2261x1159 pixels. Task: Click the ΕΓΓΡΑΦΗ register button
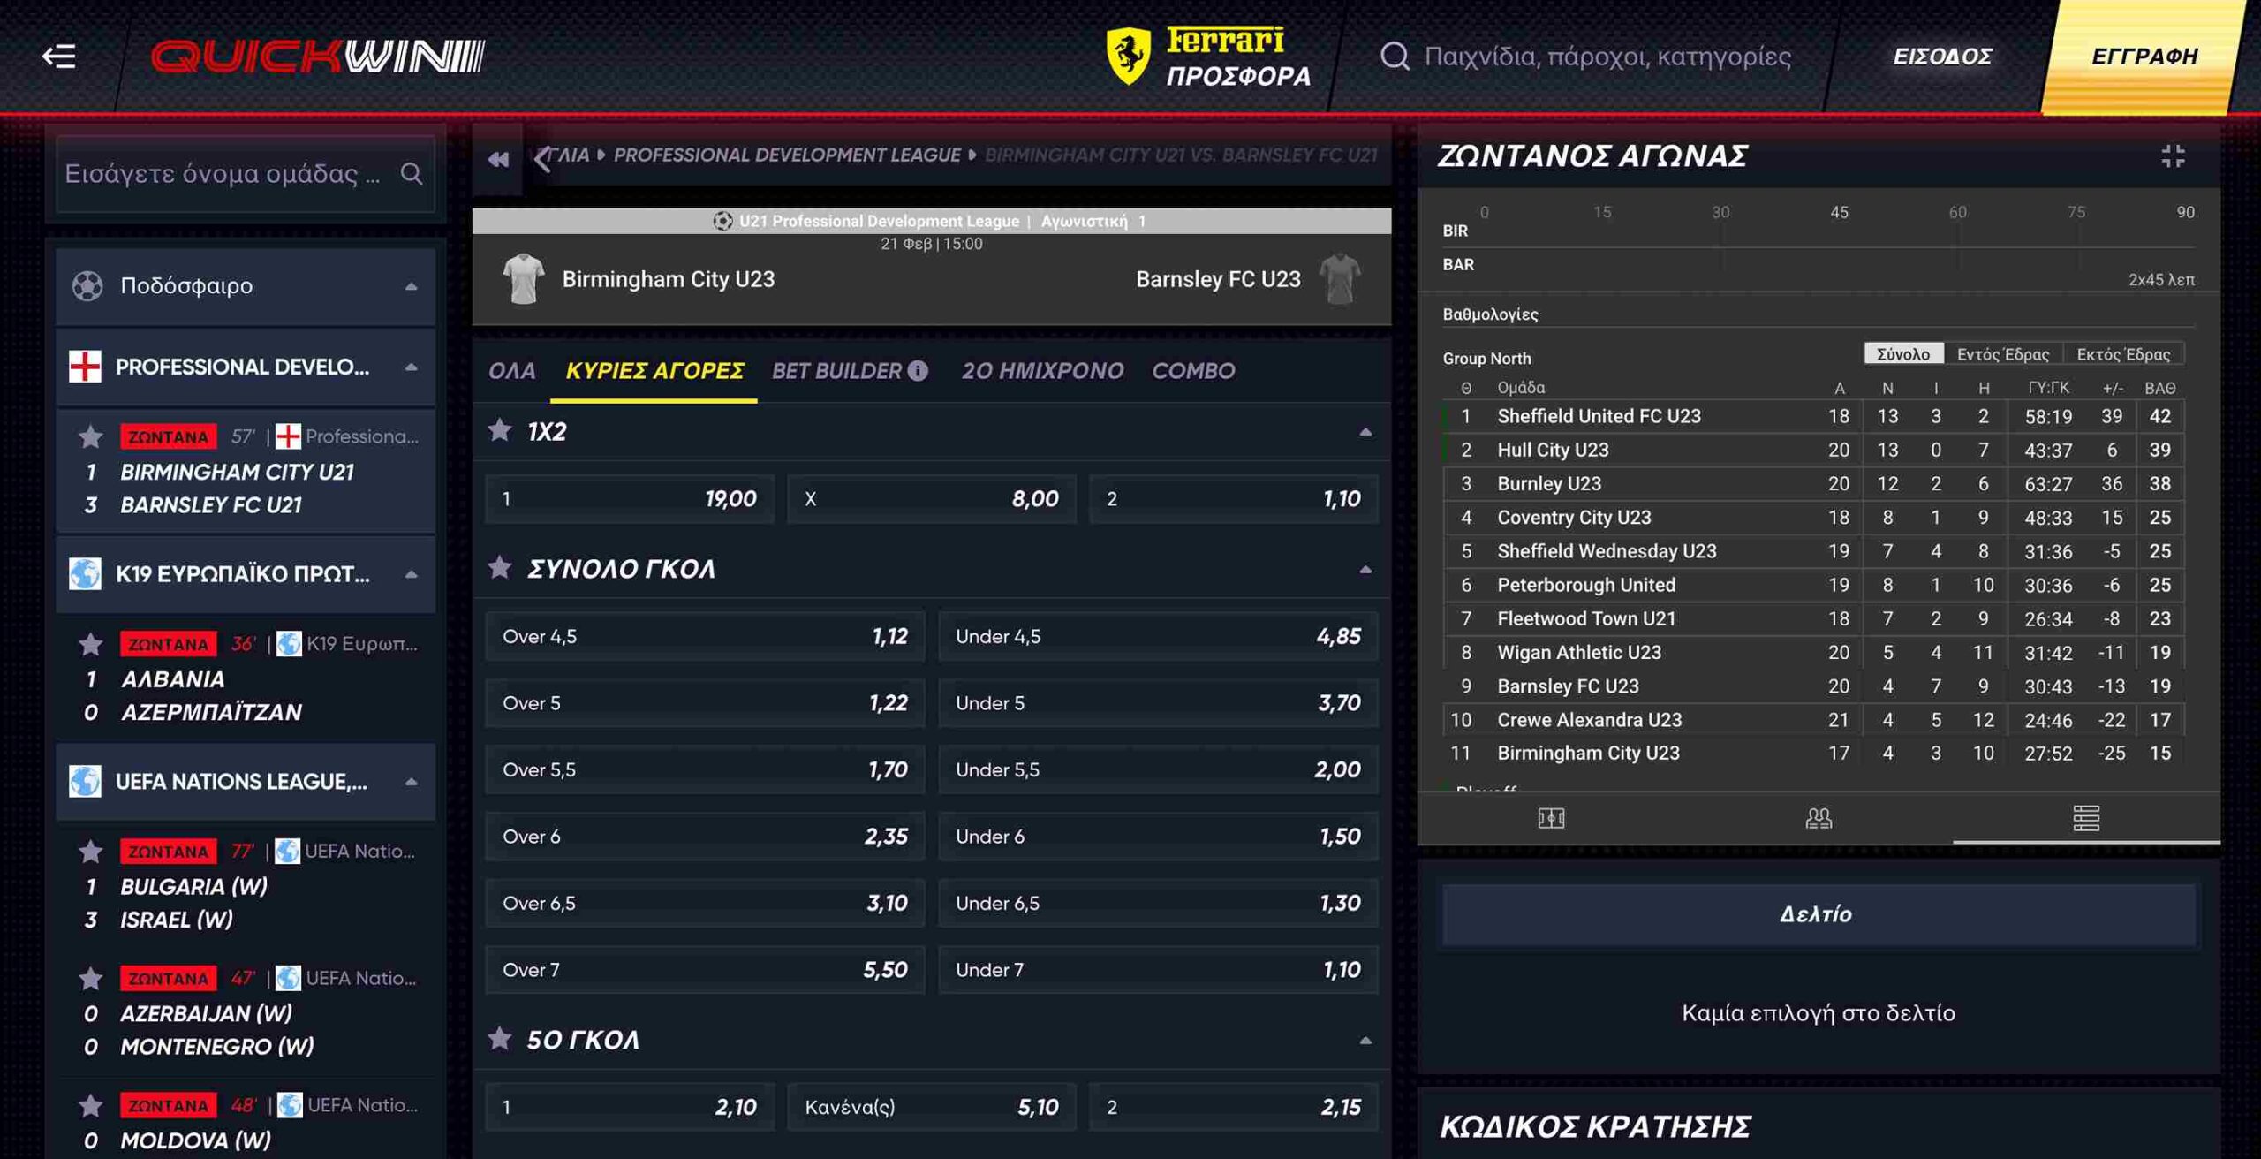pyautogui.click(x=2144, y=57)
